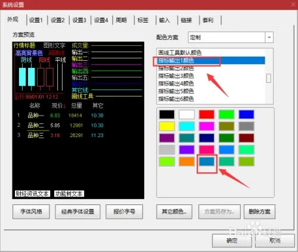Viewport: 298px width, 252px height.
Task: Click the 报价字号 button
Action: 124,211
